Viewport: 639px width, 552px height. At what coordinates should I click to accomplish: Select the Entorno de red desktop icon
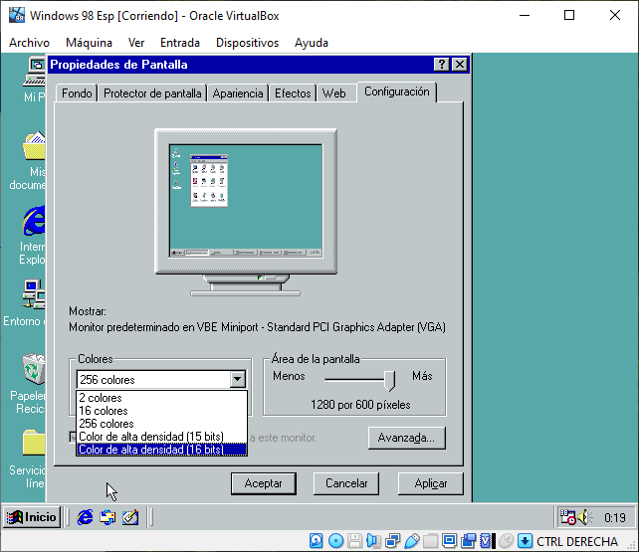[x=25, y=303]
